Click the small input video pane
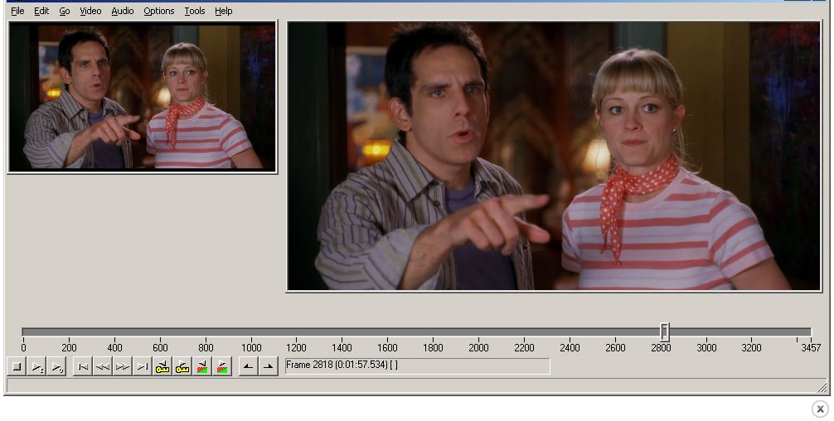The height and width of the screenshot is (421, 834). coord(142,97)
